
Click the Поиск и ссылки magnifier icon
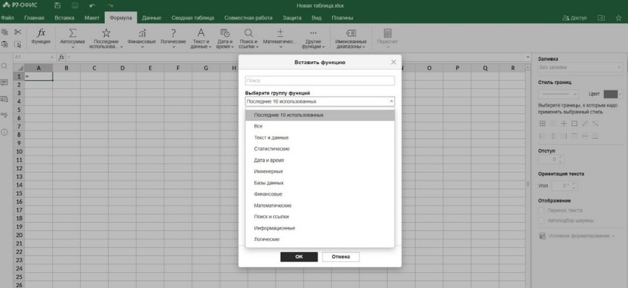click(x=248, y=34)
